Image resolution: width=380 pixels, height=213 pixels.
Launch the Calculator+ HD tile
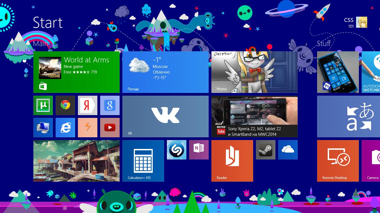(x=143, y=161)
